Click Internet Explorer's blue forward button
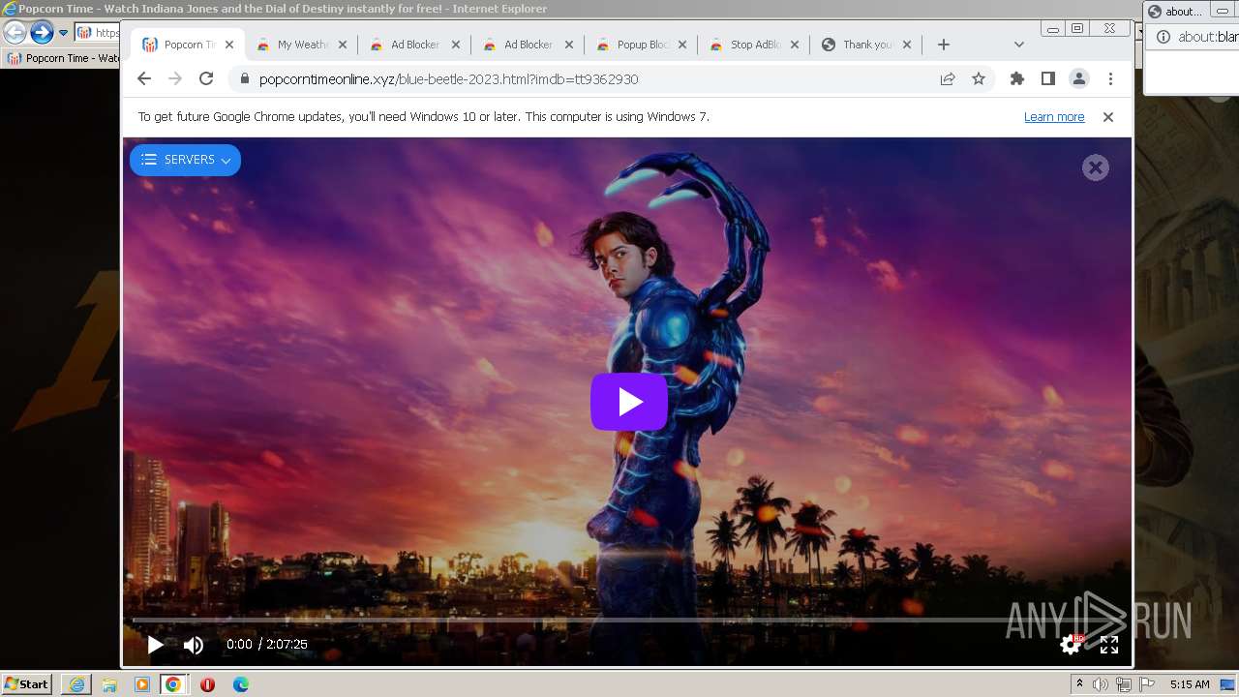The width and height of the screenshot is (1239, 697). (42, 33)
